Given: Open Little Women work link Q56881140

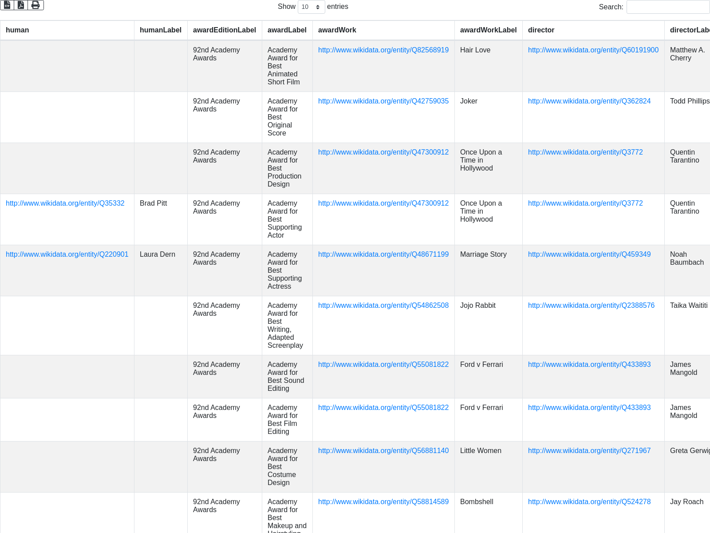Looking at the screenshot, I should tap(383, 451).
